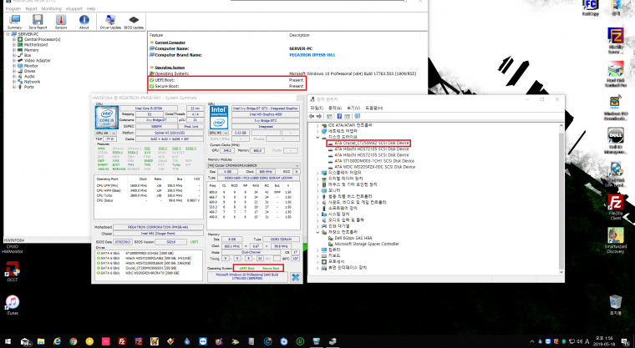635x348 pixels.
Task: Open the CPU #0 selector dropdown
Action: pyautogui.click(x=106, y=133)
